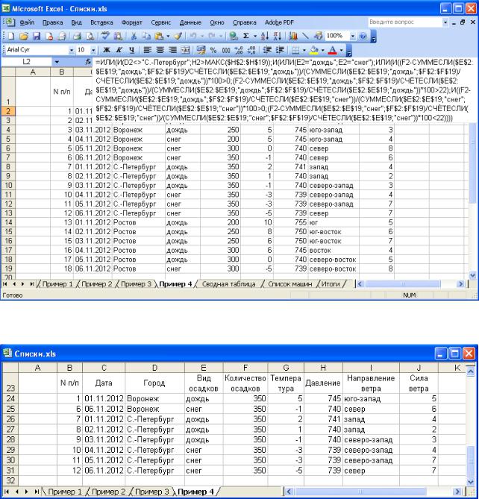Switch to Список машин sheet tab
The height and width of the screenshot is (499, 479).
tap(289, 284)
